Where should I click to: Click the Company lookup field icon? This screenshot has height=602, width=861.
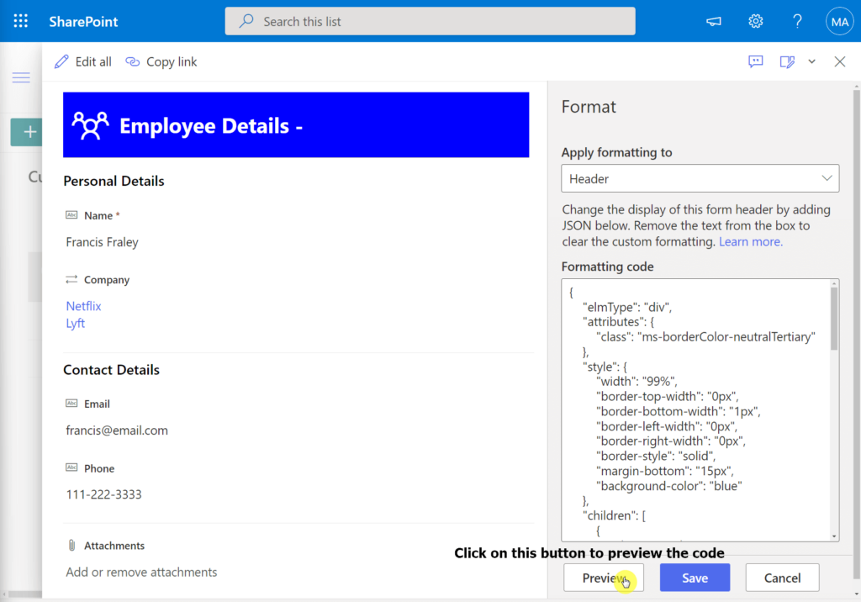pyautogui.click(x=71, y=280)
